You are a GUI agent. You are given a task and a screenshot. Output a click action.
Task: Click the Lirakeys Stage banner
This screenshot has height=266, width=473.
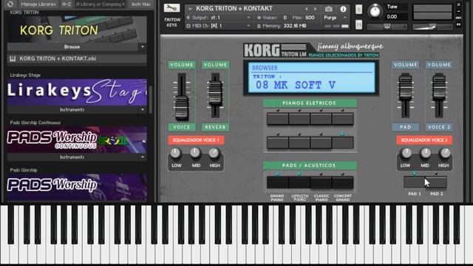77,92
